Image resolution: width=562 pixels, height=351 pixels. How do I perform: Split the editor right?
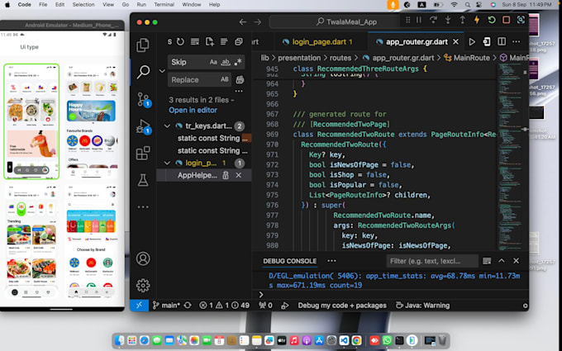[502, 42]
